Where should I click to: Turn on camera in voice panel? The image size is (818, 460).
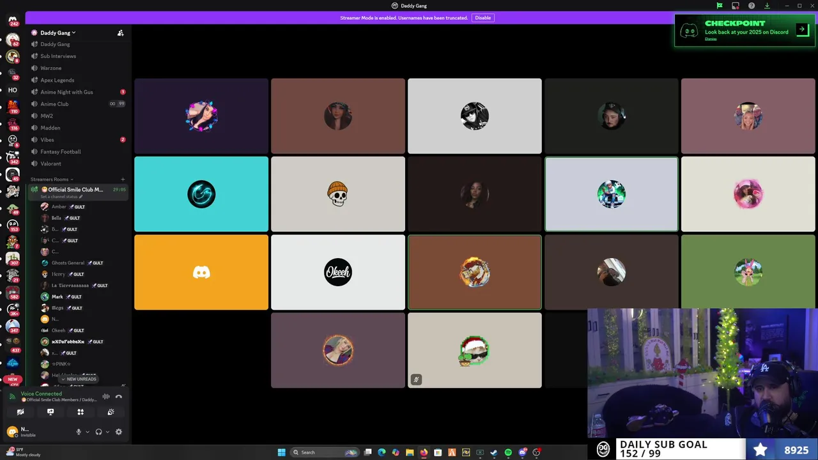click(20, 412)
